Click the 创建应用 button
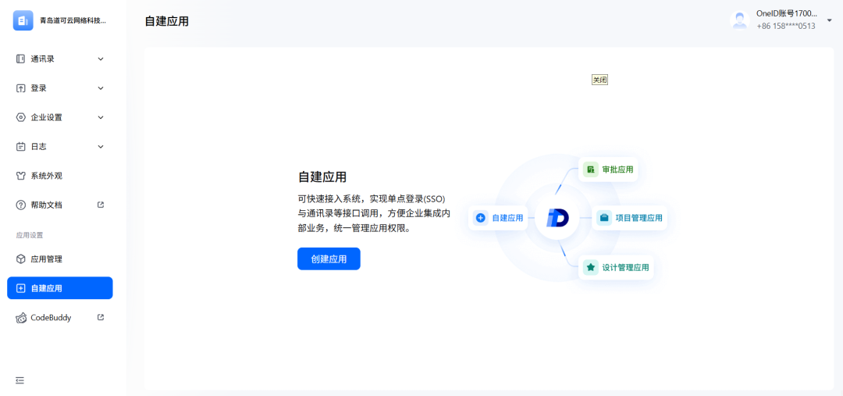 pyautogui.click(x=329, y=259)
